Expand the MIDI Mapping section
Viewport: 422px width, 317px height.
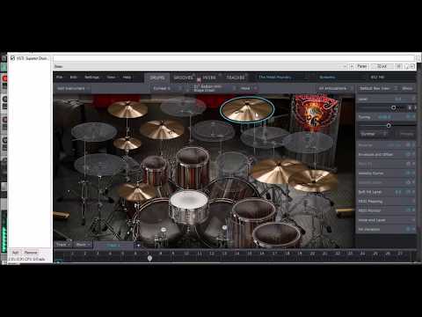pyautogui.click(x=386, y=202)
